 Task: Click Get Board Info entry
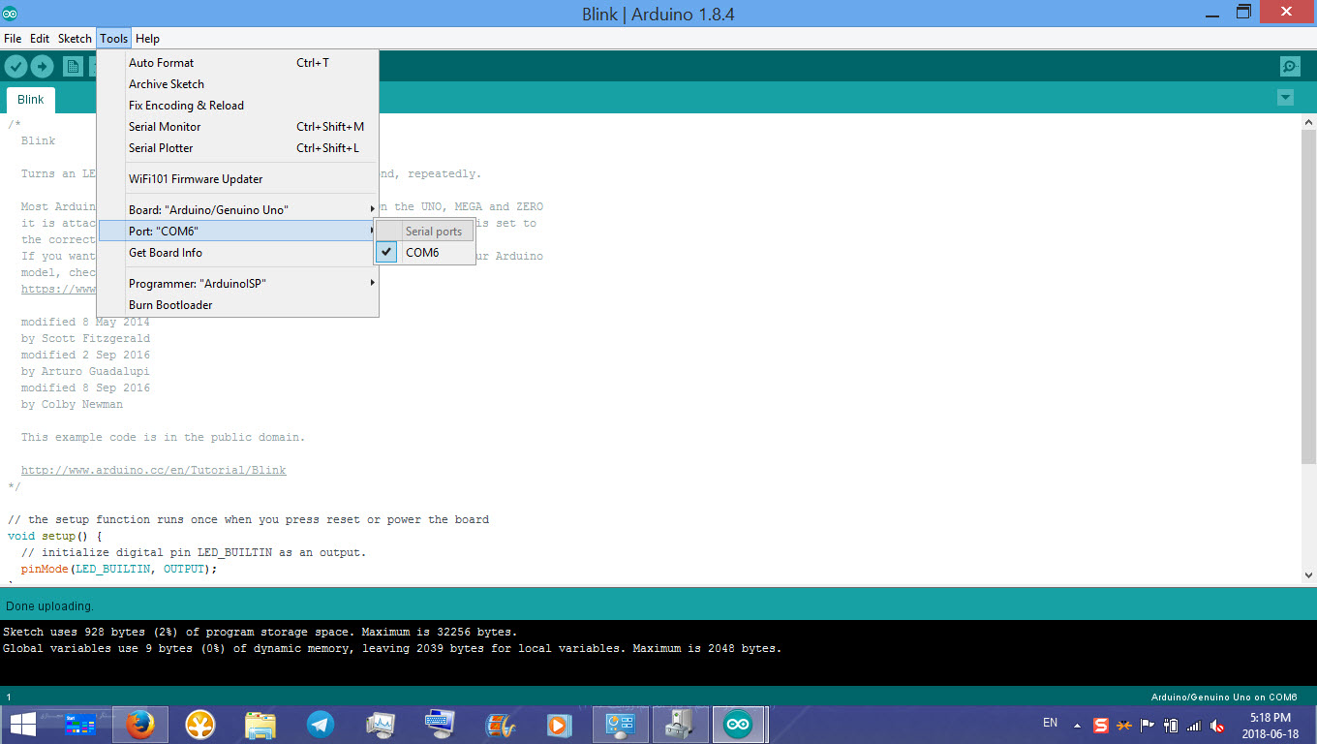pos(237,253)
